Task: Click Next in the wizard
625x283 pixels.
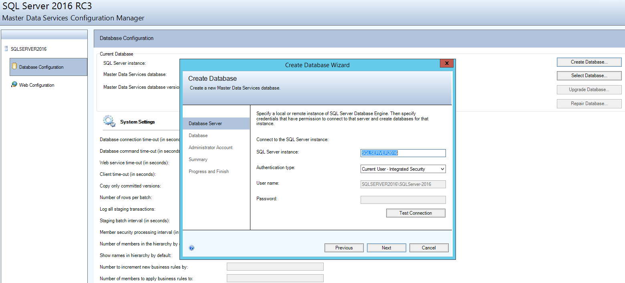Action: click(387, 248)
